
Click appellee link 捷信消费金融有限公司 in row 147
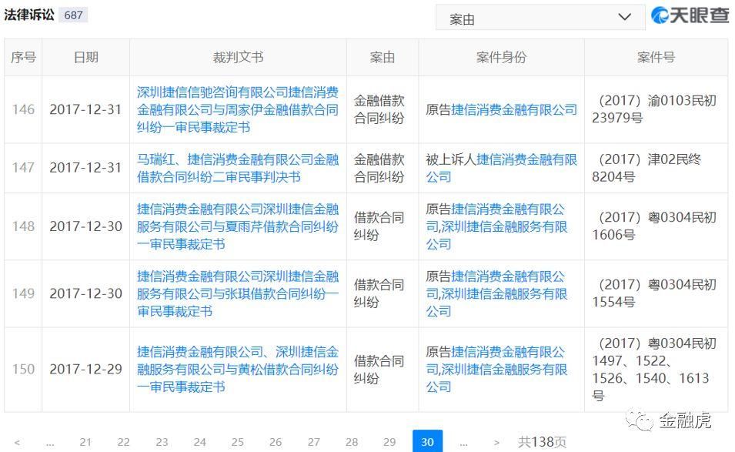click(502, 168)
